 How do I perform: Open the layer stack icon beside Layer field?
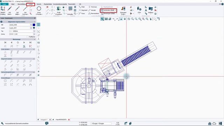(x=34, y=28)
